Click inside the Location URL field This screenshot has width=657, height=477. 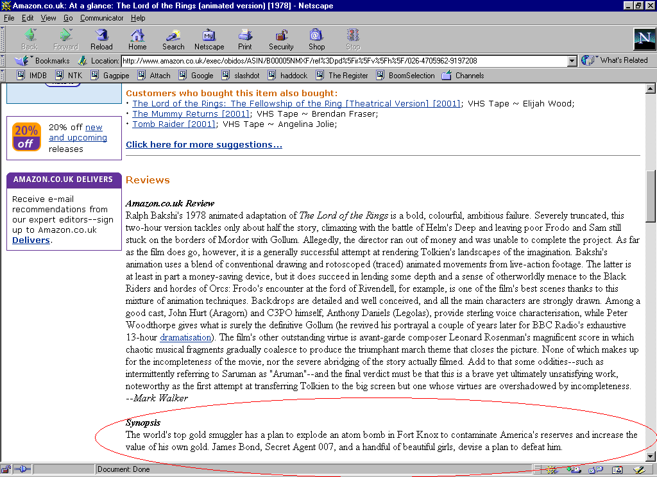click(x=344, y=61)
